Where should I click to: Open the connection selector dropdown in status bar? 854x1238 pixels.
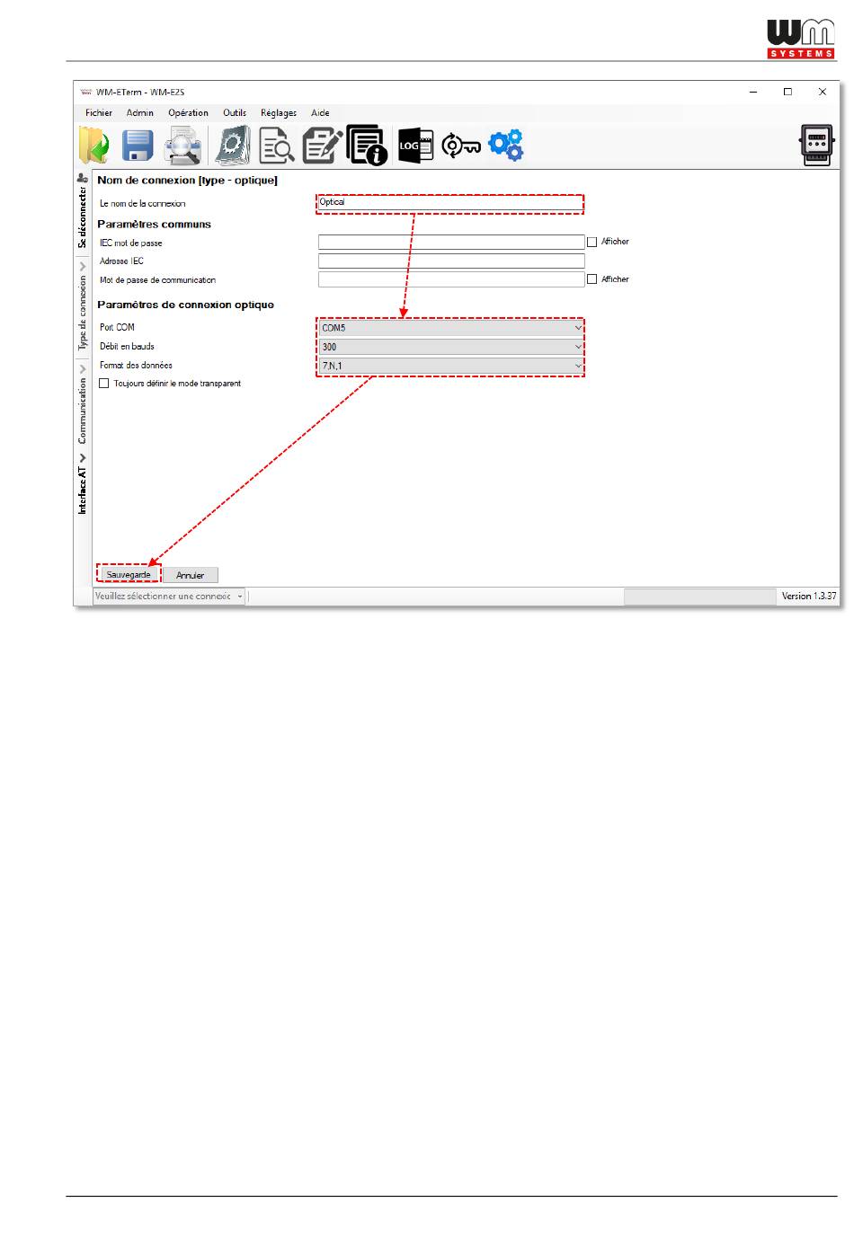coord(169,597)
